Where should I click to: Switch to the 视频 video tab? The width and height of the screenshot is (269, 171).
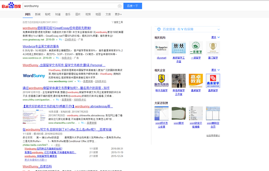point(88,14)
